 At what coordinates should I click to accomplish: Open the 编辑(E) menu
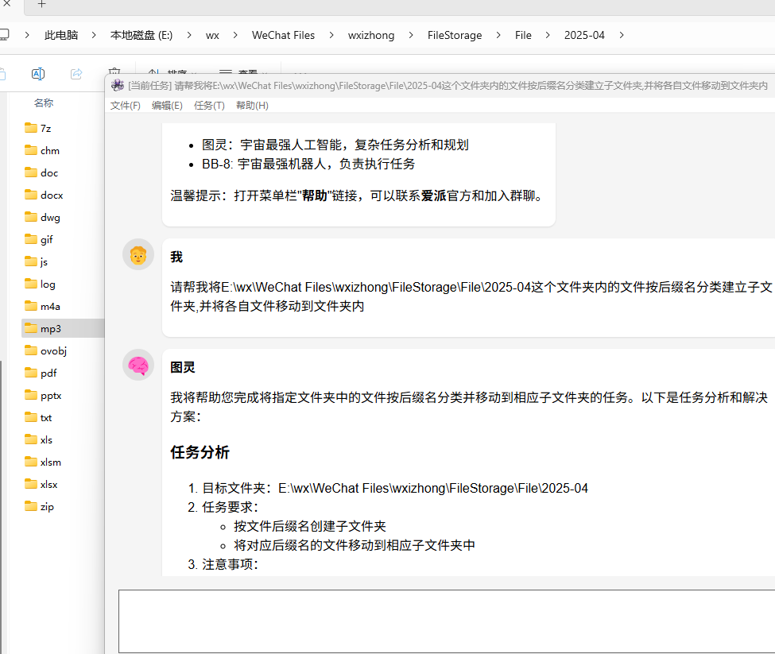pos(167,105)
